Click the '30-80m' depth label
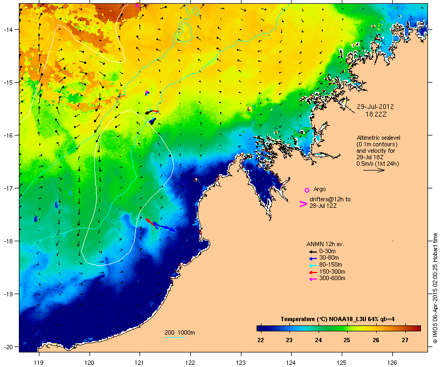The width and height of the screenshot is (442, 367). 329,258
